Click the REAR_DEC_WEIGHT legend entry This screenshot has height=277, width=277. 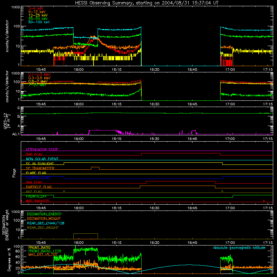coord(43,228)
